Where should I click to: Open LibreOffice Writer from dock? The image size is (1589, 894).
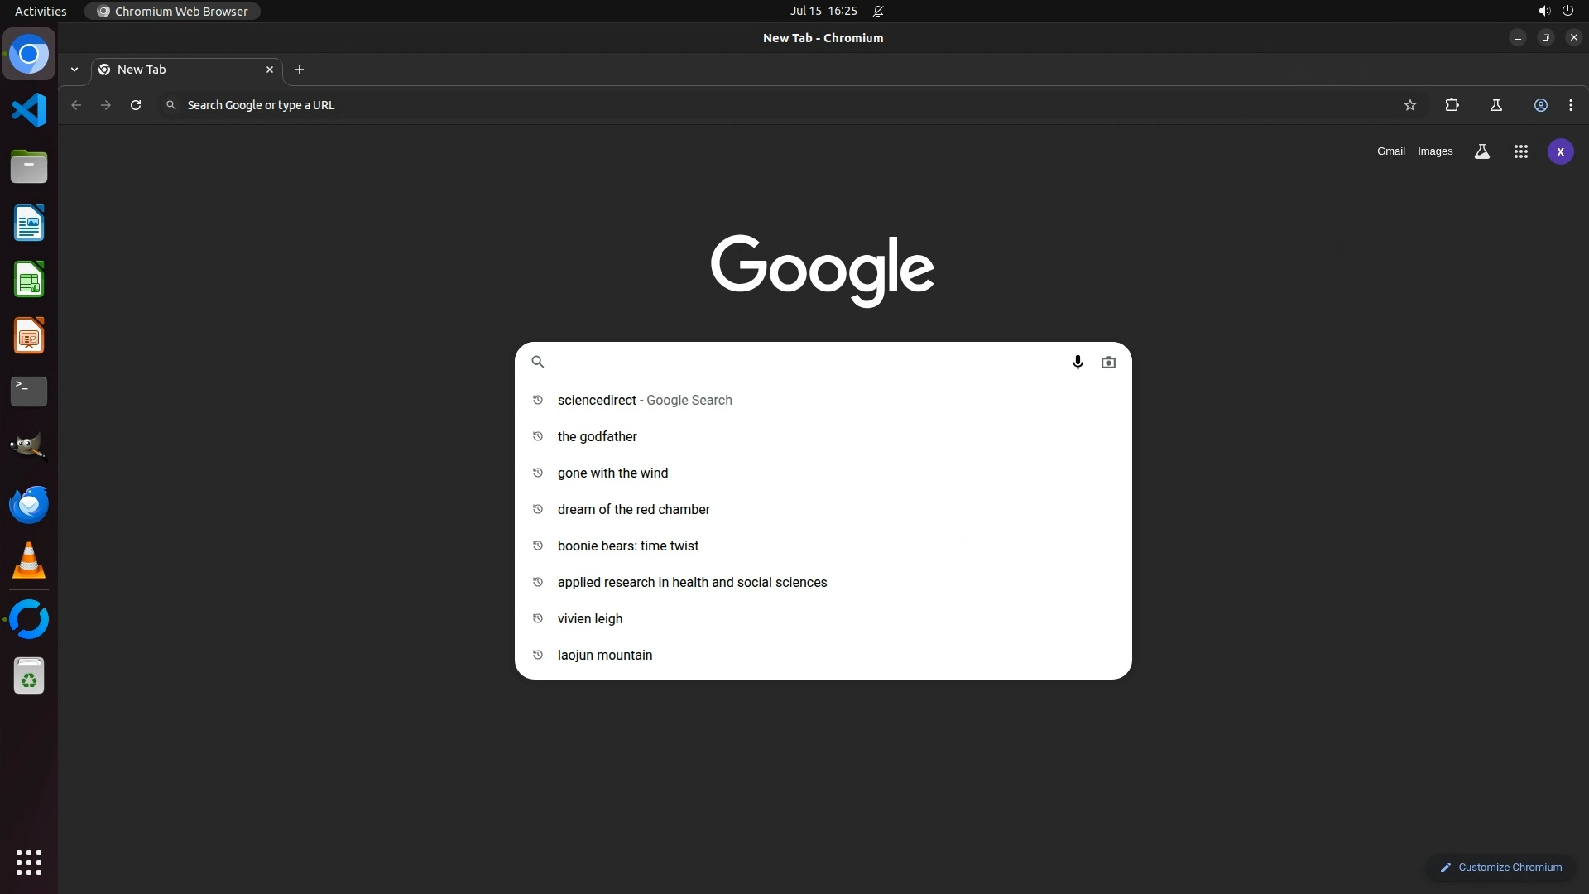pos(29,223)
